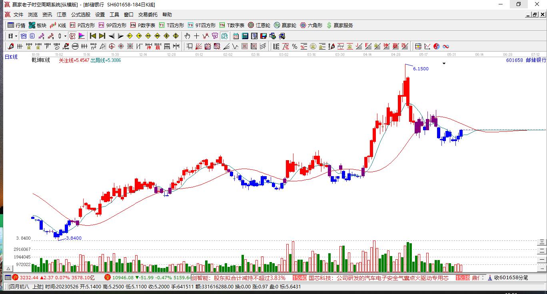This screenshot has width=547, height=294.
Task: Click the 日K线 period label
Action: (11, 57)
